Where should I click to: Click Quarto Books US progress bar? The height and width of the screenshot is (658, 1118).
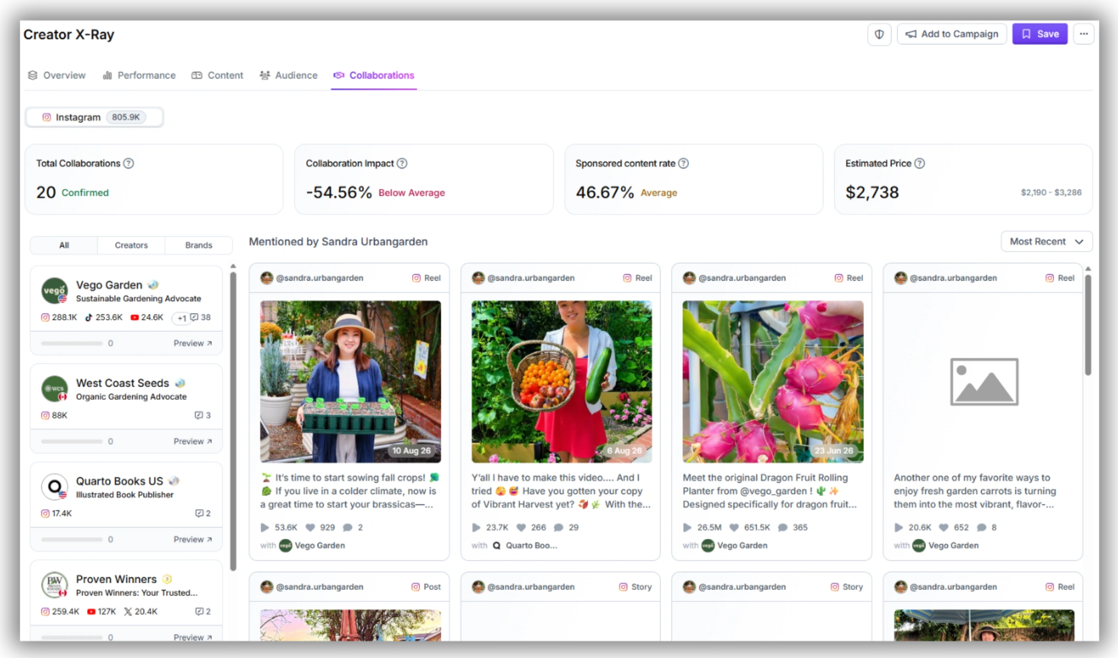(72, 539)
